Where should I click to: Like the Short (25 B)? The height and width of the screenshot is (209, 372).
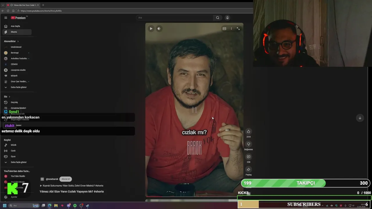pos(248,131)
